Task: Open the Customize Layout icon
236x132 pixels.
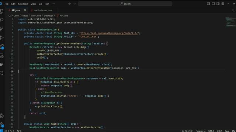Action: [223, 4]
